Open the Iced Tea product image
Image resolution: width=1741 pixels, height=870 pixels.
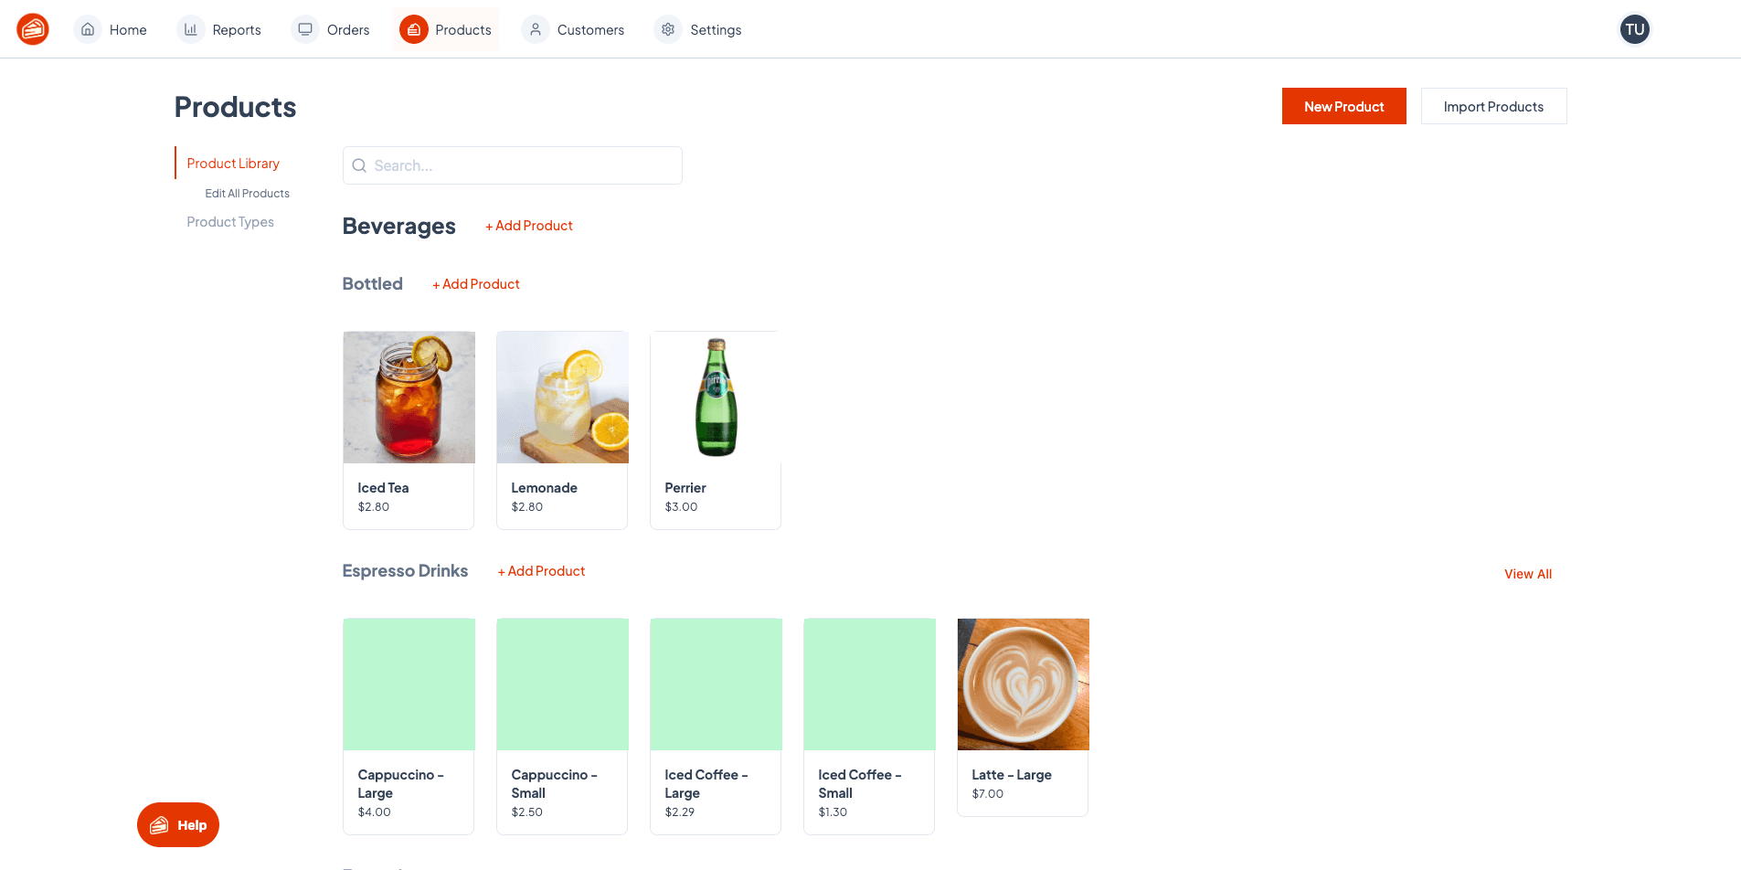tap(409, 397)
